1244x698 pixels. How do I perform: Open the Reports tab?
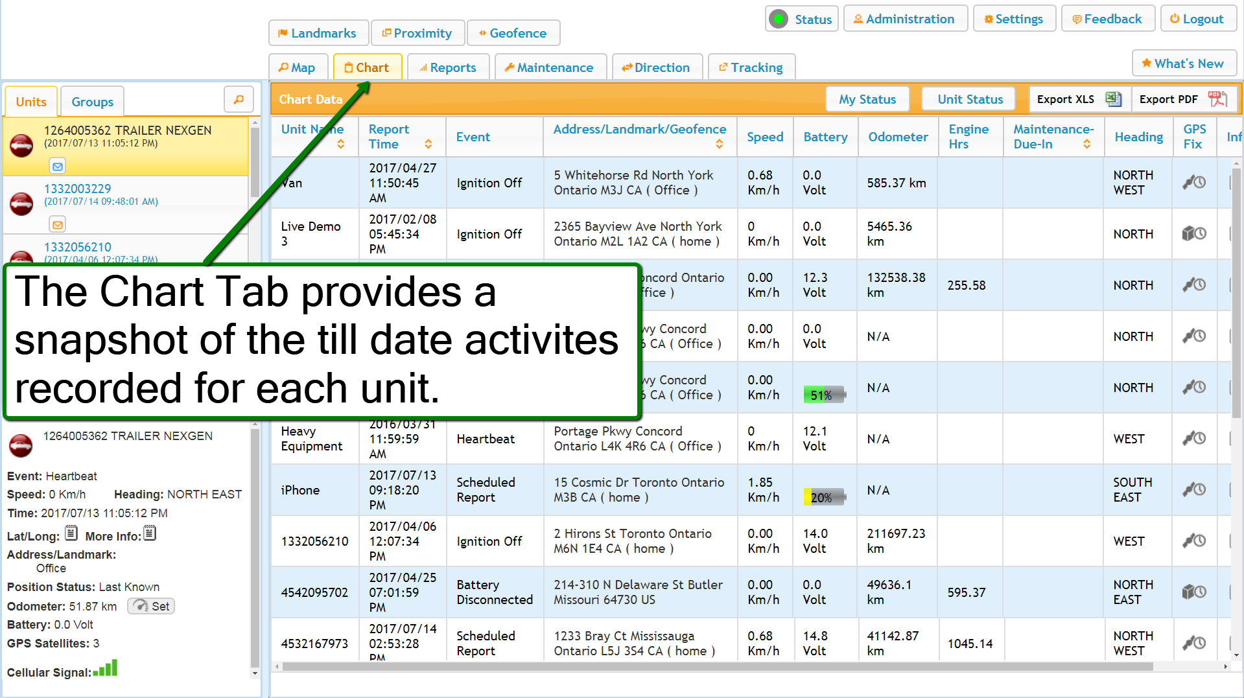pyautogui.click(x=447, y=67)
